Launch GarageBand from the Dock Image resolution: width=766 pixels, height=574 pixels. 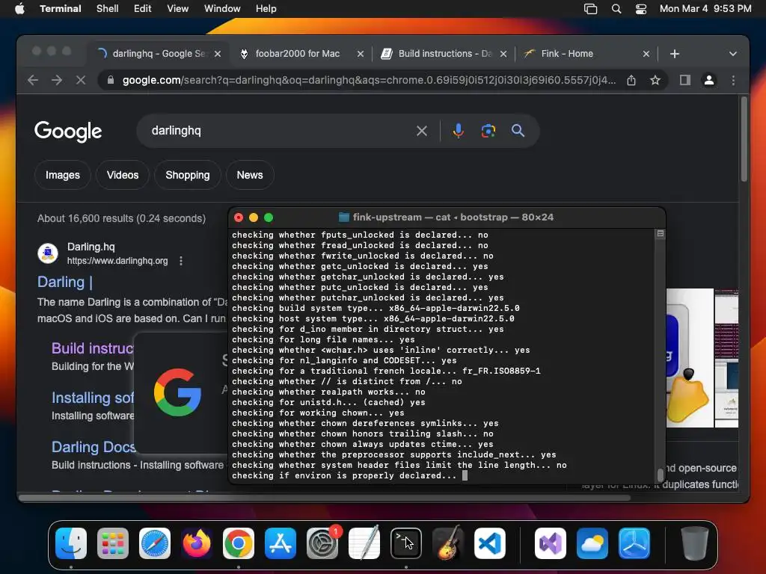(448, 543)
